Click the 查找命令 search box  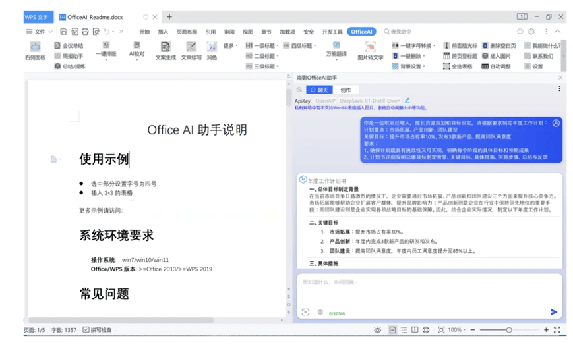pos(398,32)
